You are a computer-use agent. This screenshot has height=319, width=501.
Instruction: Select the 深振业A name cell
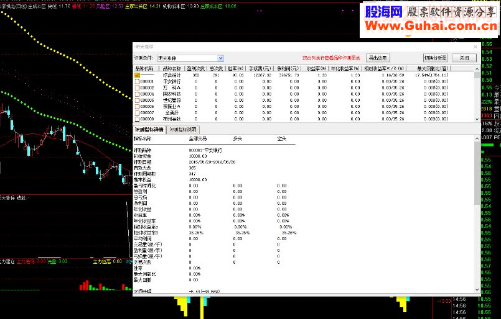[172, 107]
